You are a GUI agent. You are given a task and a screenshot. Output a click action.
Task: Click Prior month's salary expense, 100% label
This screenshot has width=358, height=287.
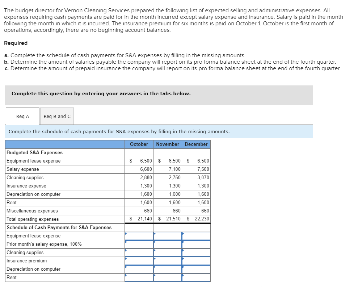point(44,244)
